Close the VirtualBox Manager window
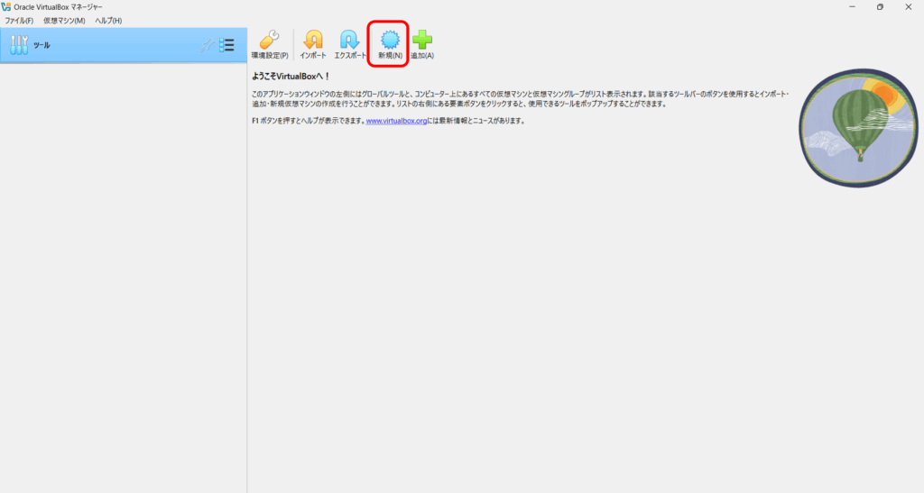The width and height of the screenshot is (924, 493). click(x=908, y=7)
